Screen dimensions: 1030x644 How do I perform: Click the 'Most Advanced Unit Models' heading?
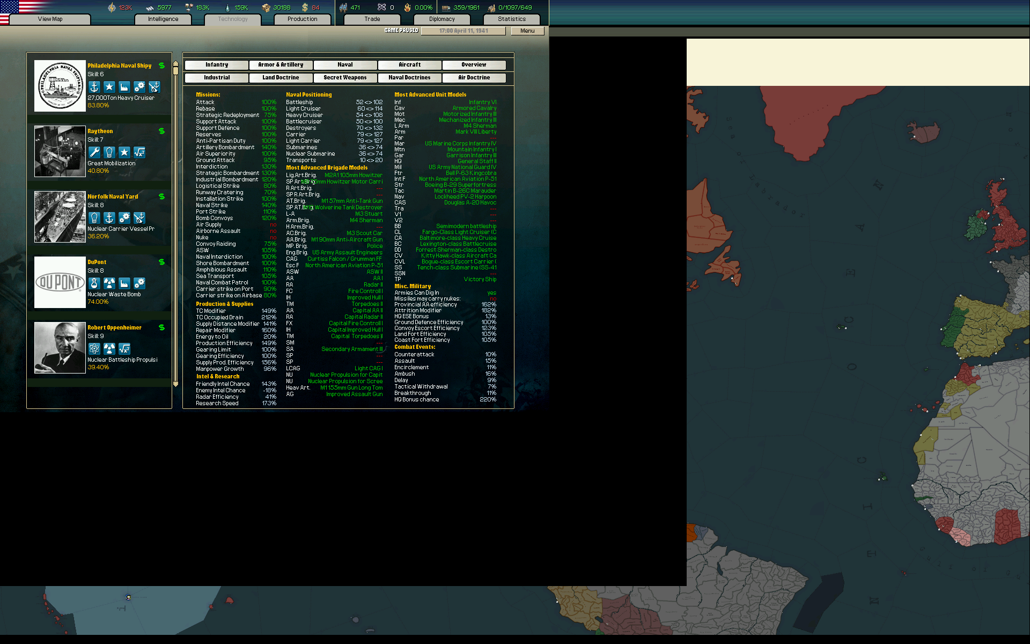pos(430,94)
